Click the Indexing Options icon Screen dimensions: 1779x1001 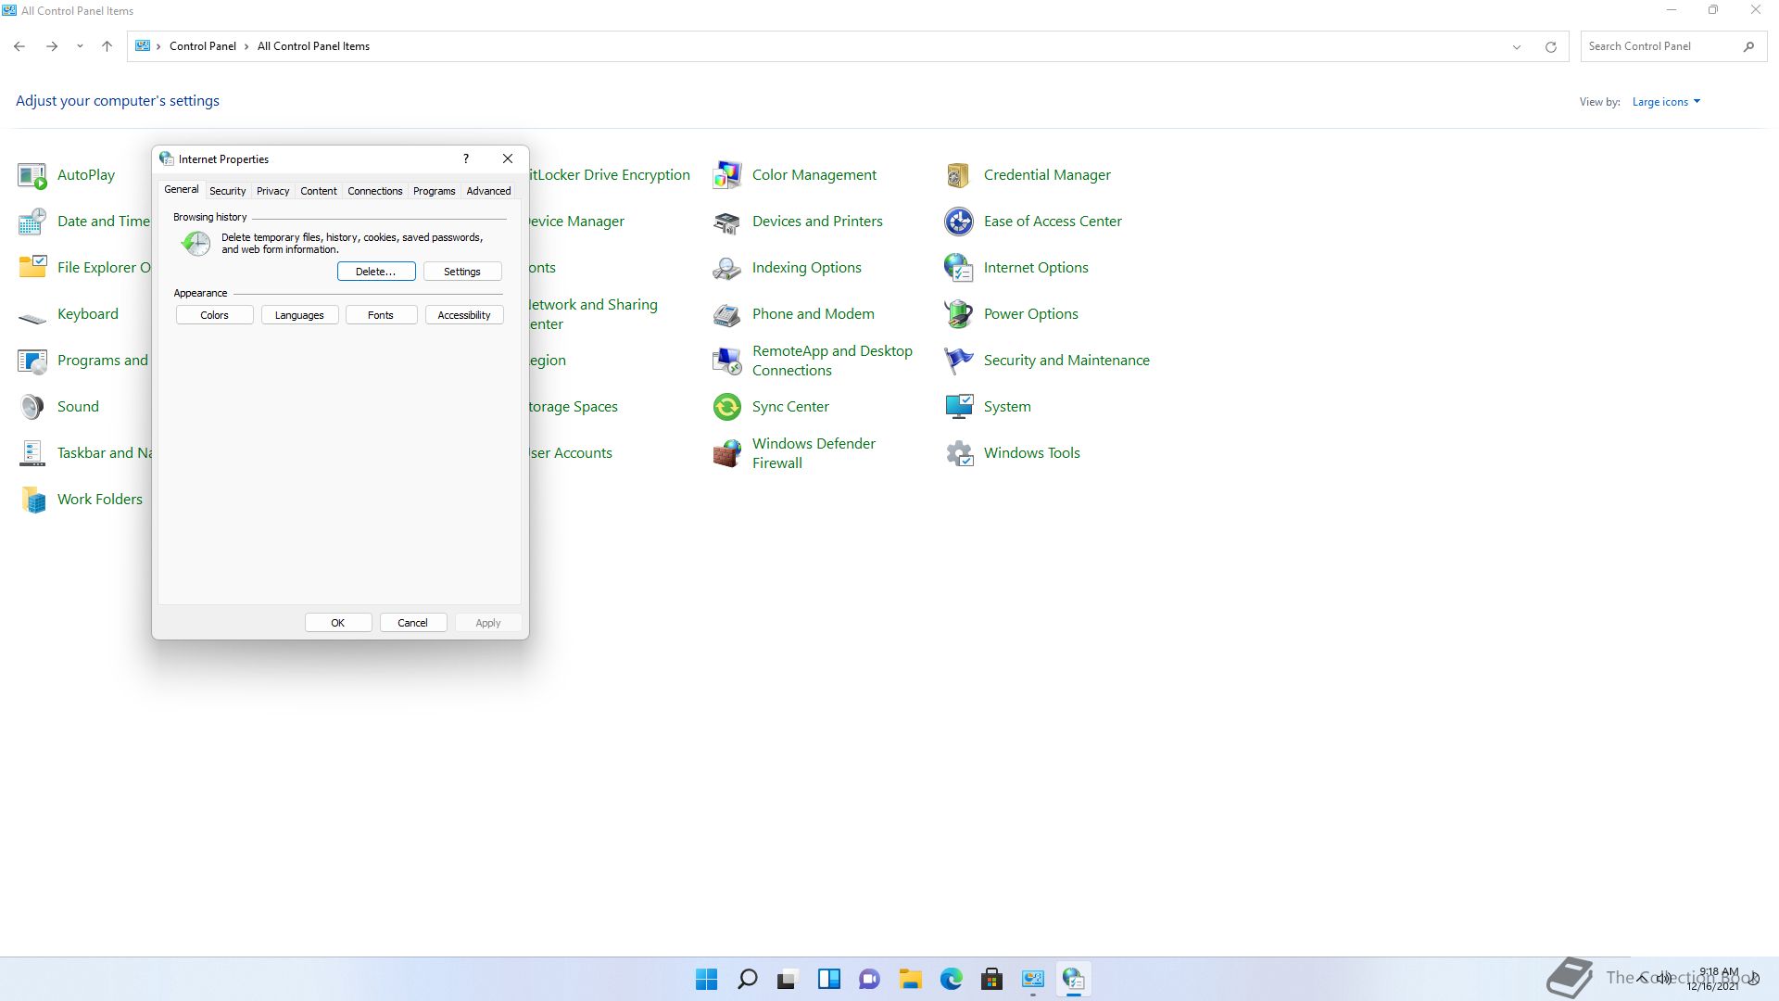tap(727, 268)
